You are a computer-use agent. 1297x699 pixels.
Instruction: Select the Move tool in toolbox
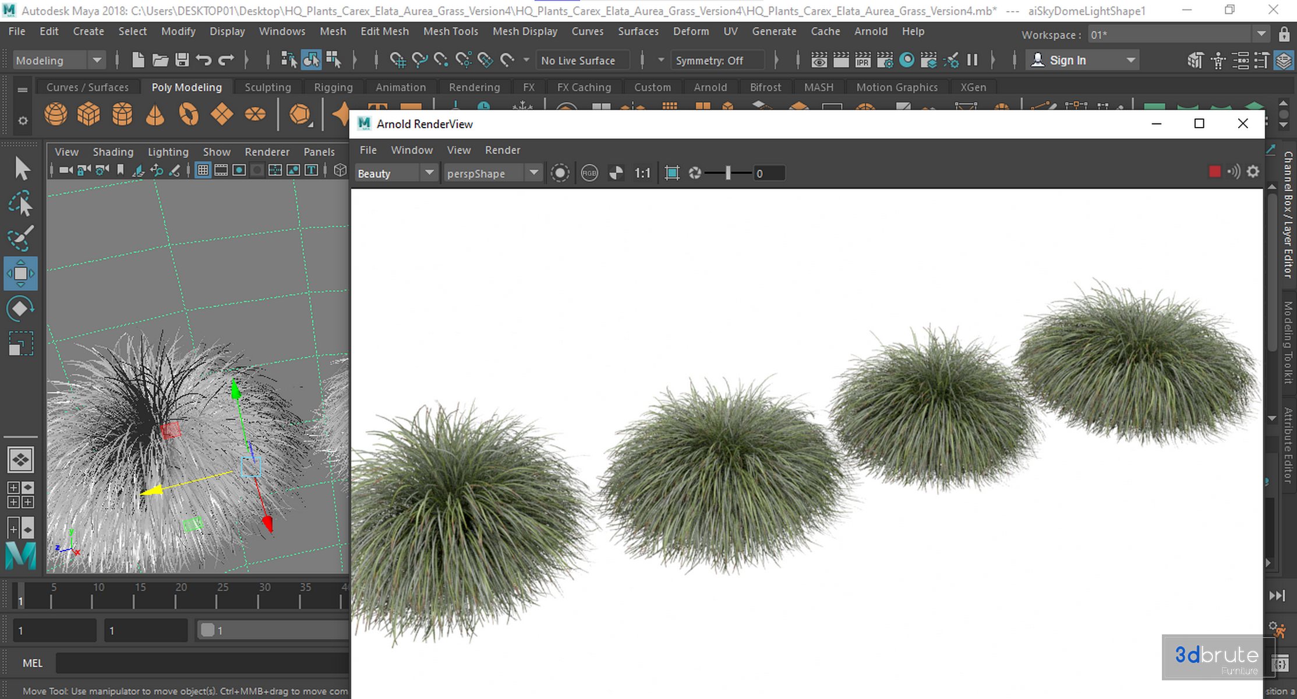point(20,273)
